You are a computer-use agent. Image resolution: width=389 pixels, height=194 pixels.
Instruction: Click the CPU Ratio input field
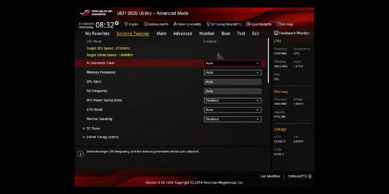[233, 82]
